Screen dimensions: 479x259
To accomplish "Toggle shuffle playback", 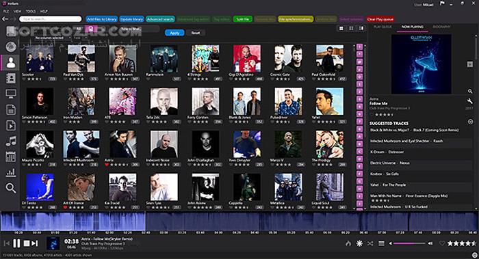I will [370, 243].
